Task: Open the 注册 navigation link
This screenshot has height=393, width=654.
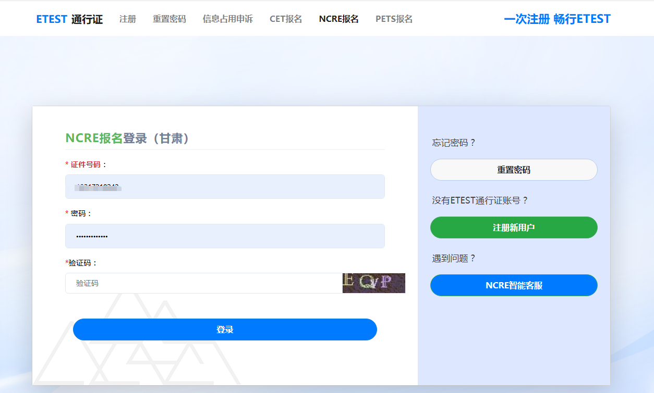Action: (x=128, y=19)
